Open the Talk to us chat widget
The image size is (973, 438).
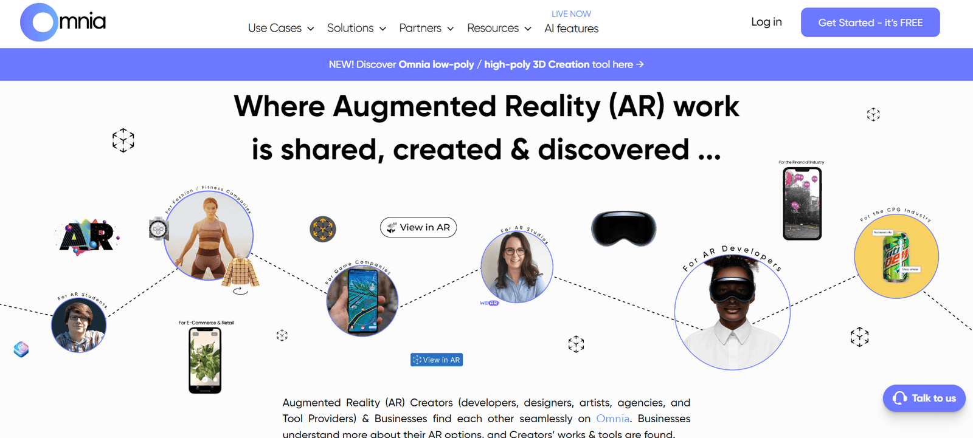click(x=924, y=399)
